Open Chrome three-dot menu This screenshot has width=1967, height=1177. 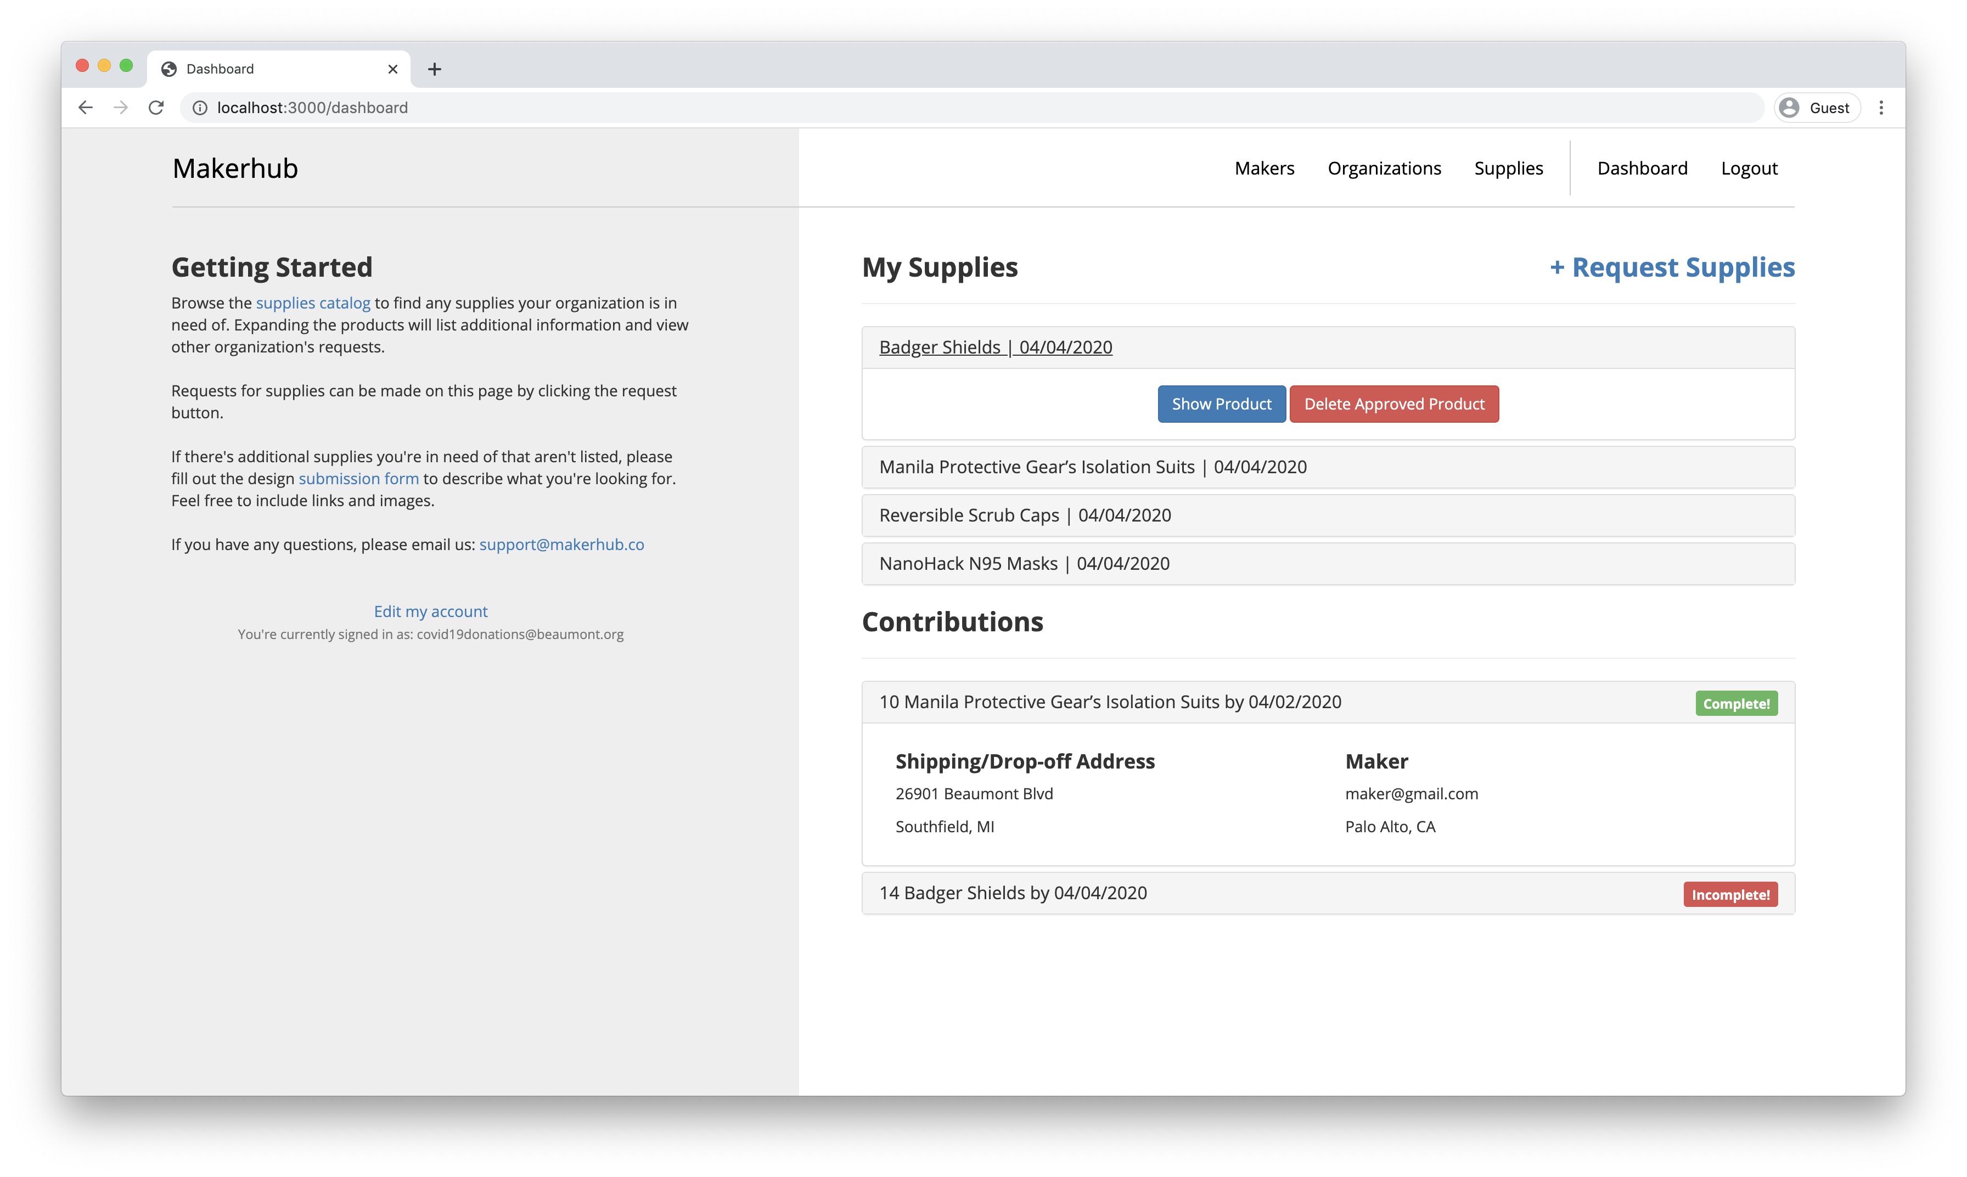(1881, 108)
